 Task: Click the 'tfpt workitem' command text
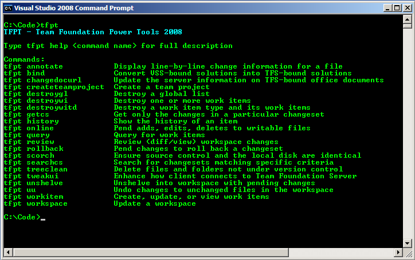33,197
